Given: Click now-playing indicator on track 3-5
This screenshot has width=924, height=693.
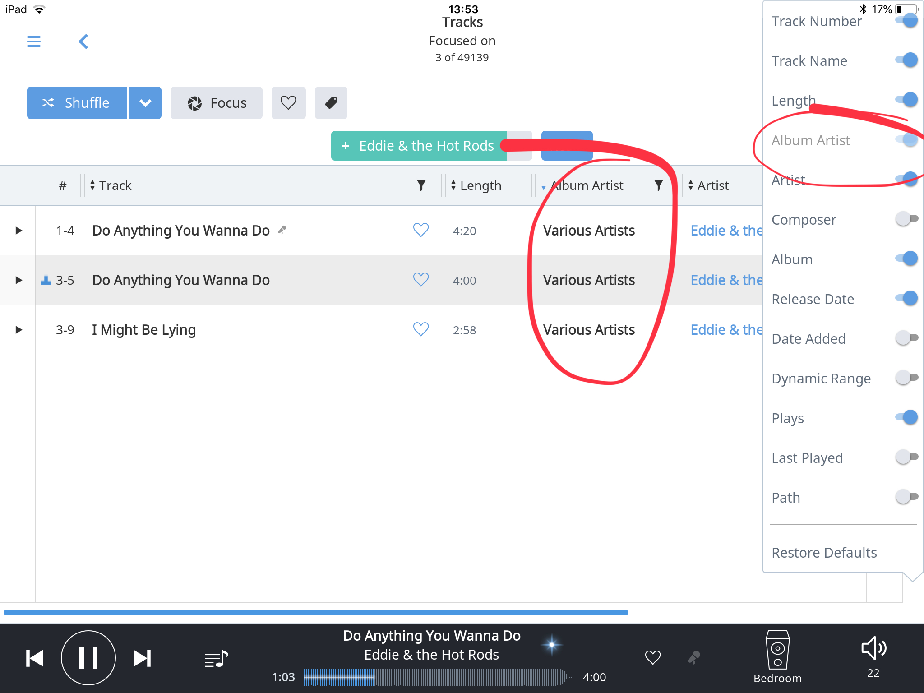Looking at the screenshot, I should click(46, 281).
